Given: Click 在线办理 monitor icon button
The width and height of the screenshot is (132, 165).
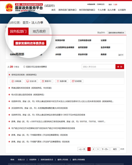Looking at the screenshot, I should tap(31, 81).
